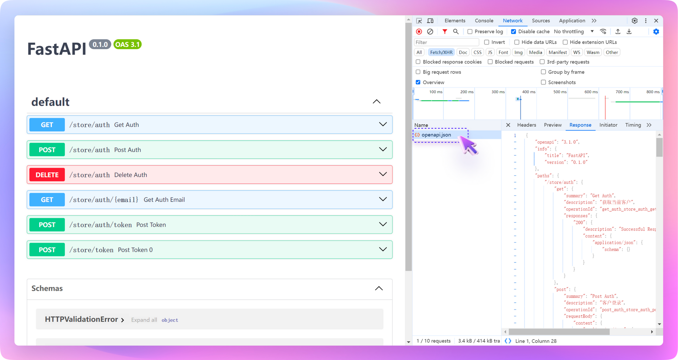The height and width of the screenshot is (360, 678).
Task: Click the openapi.json file icon
Action: pos(417,135)
